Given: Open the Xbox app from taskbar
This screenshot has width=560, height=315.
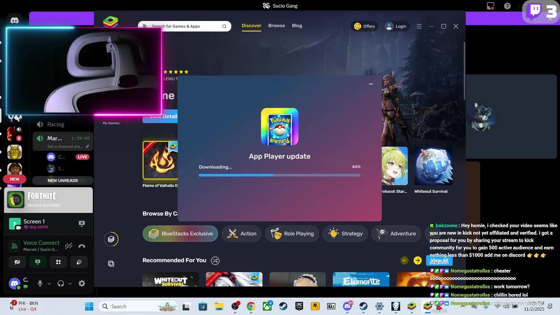Looking at the screenshot, I should coord(267,306).
